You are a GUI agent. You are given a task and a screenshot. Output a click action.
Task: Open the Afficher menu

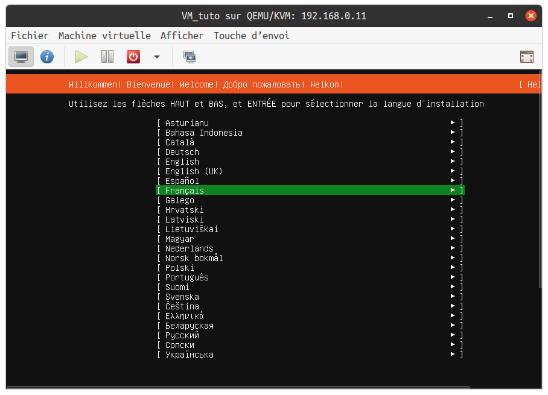[x=182, y=36]
